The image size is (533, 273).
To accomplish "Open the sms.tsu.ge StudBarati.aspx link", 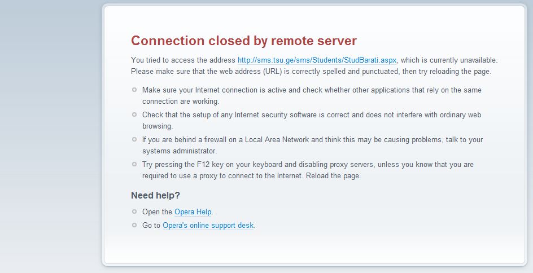I will 317,60.
